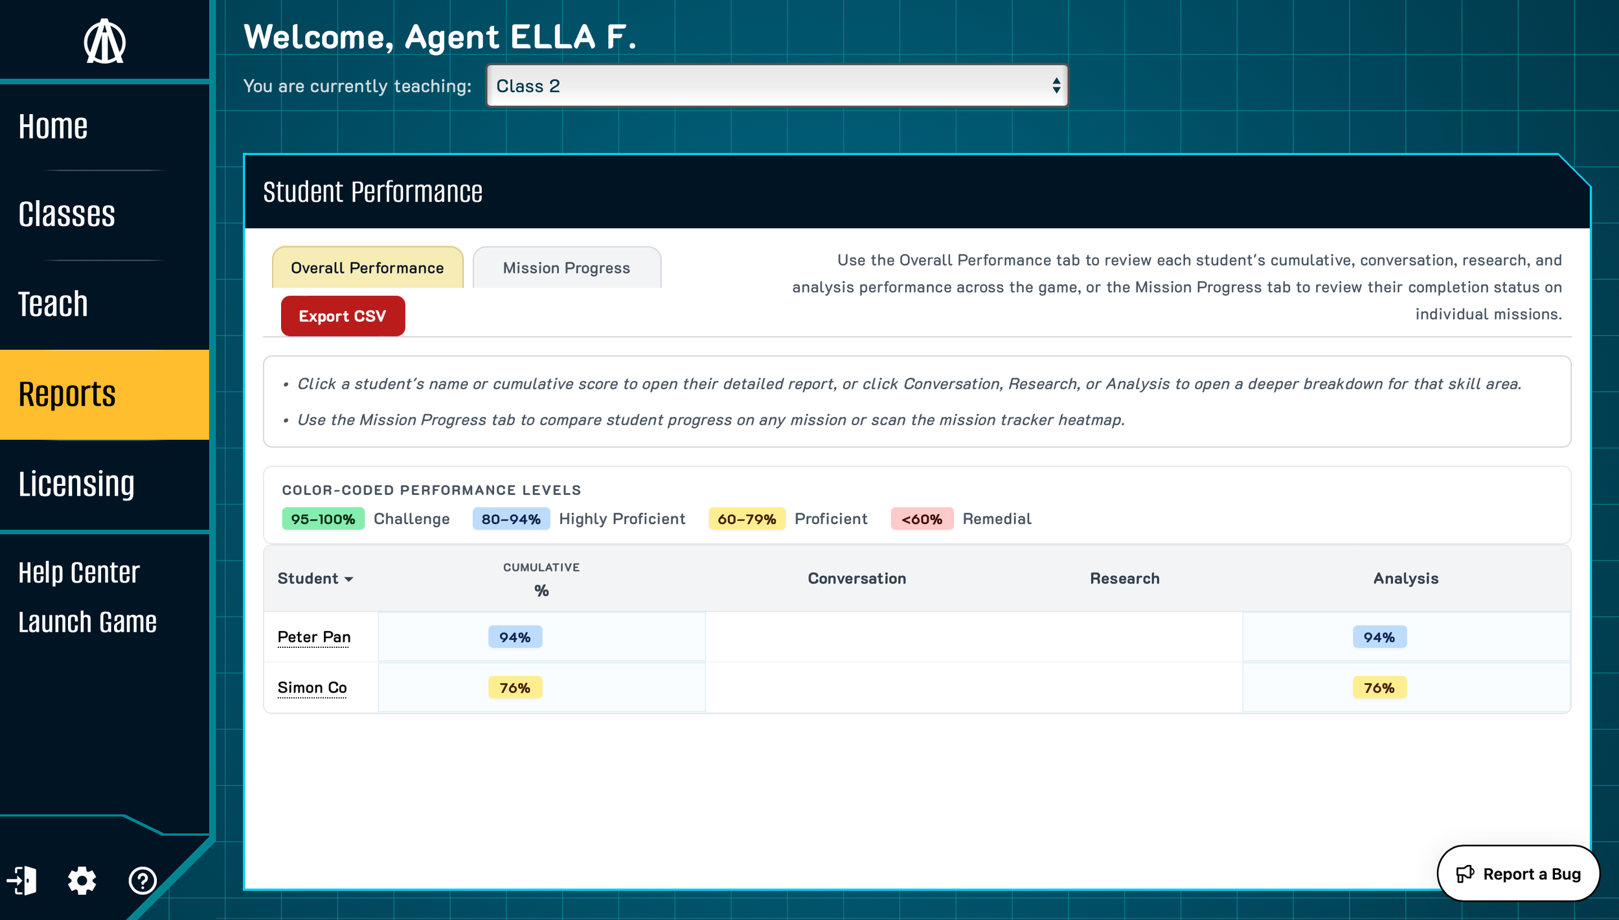The image size is (1619, 920).
Task: Click yellow 60–79% Proficient legend badge
Action: point(747,519)
